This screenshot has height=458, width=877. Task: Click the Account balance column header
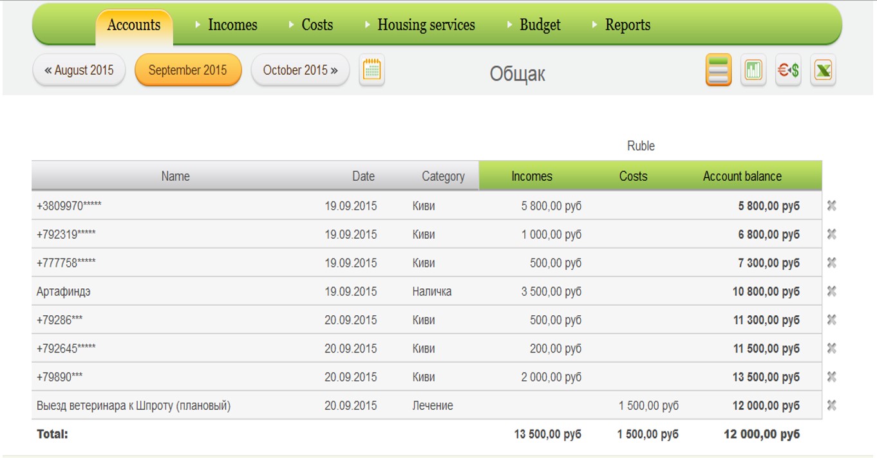[742, 176]
